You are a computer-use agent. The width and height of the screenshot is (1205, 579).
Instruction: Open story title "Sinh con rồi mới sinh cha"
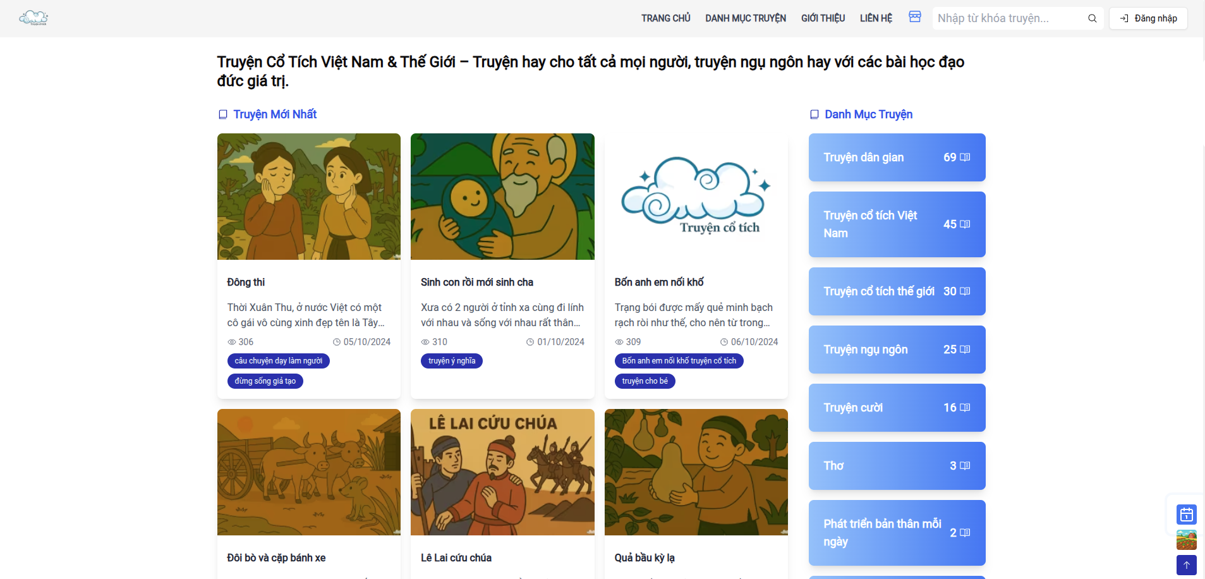coord(477,283)
